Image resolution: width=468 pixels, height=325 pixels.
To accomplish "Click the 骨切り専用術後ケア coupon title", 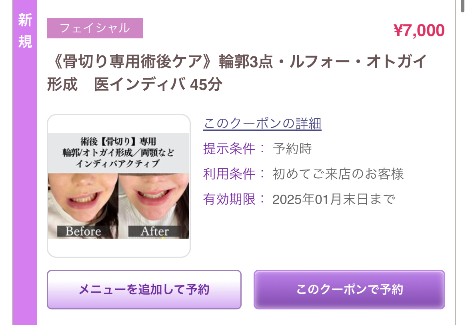I will 237,73.
